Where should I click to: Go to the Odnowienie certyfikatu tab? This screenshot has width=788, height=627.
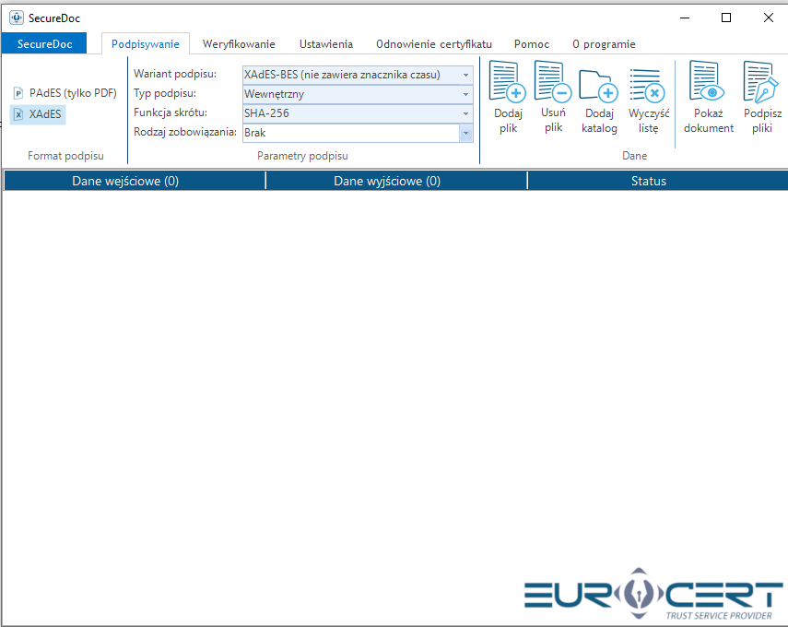(433, 44)
